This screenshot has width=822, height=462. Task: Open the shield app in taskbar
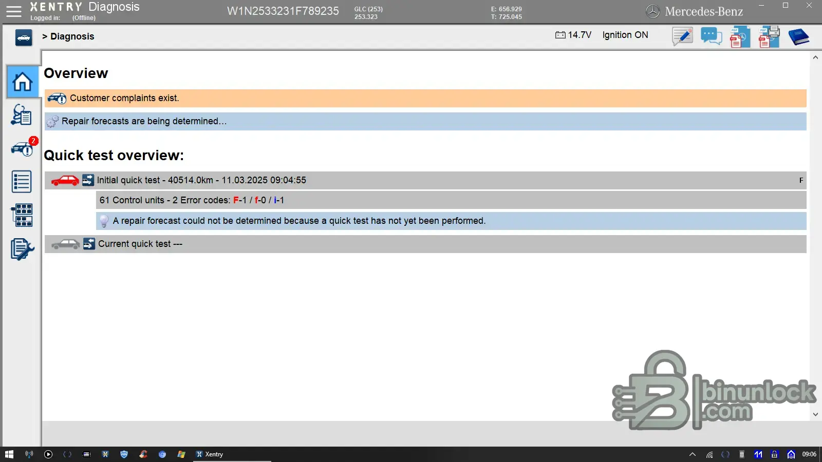(124, 454)
